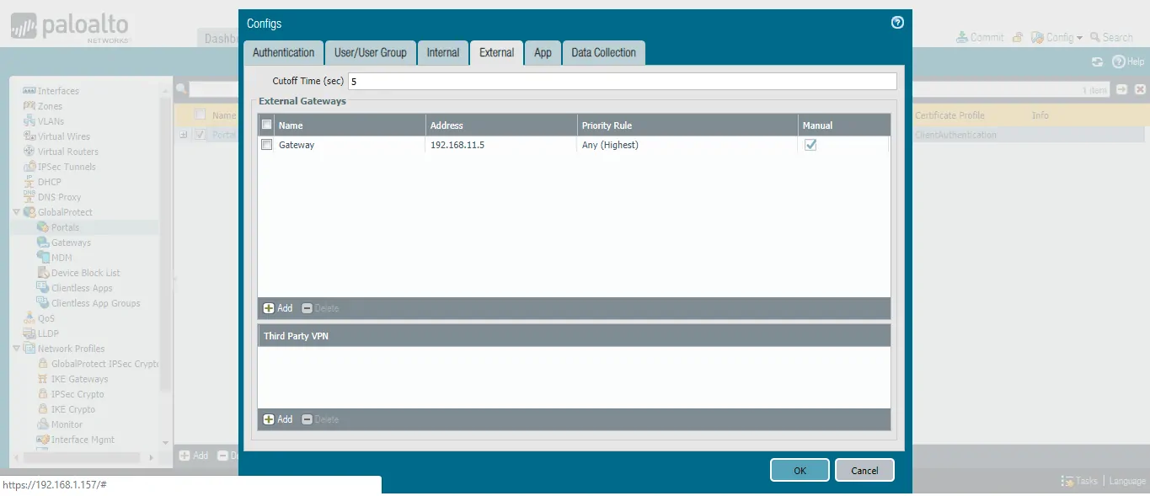Click the help icon in Configs dialog title
This screenshot has width=1150, height=496.
[897, 23]
